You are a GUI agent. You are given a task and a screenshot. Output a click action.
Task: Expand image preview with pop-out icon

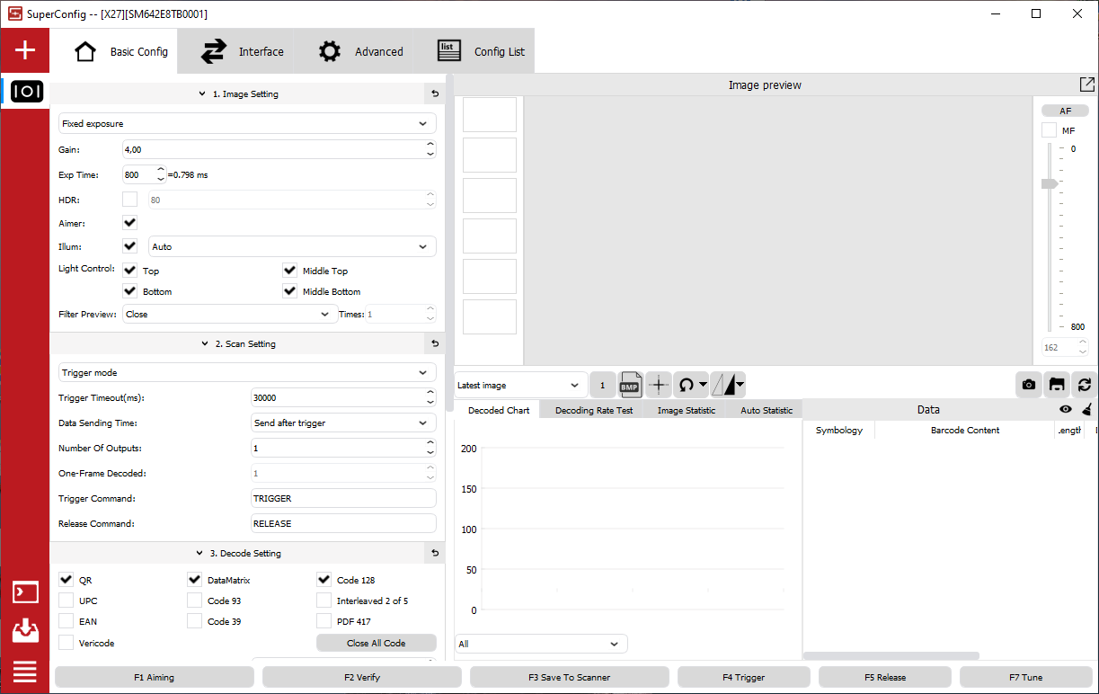[x=1086, y=85]
